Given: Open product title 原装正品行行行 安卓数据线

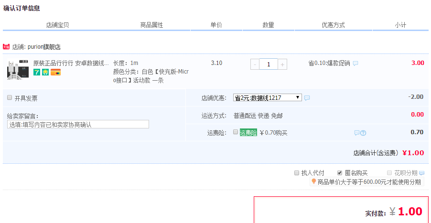Looking at the screenshot, I should [71, 64].
